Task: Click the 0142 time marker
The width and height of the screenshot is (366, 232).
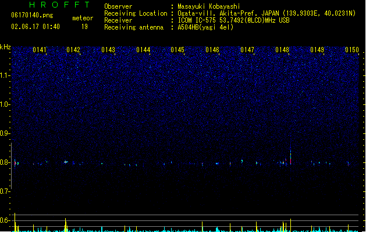Action: (x=73, y=50)
